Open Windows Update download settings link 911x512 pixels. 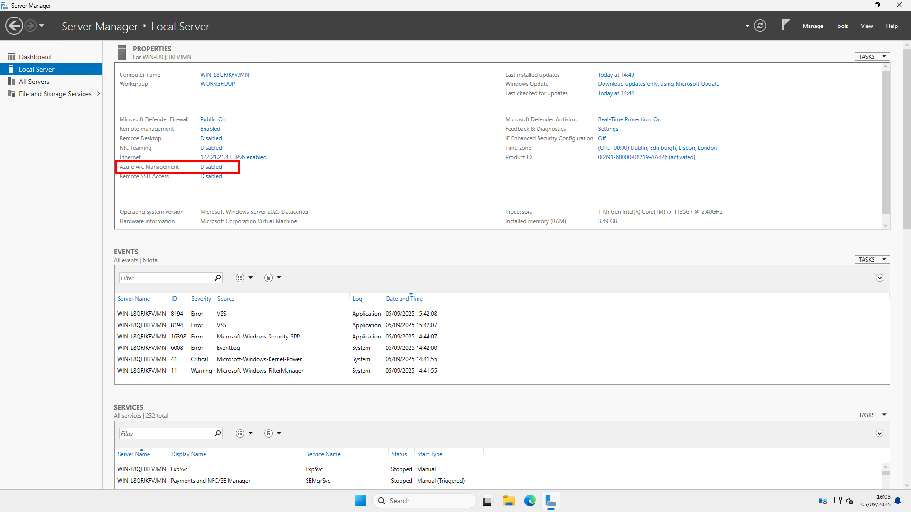[659, 83]
